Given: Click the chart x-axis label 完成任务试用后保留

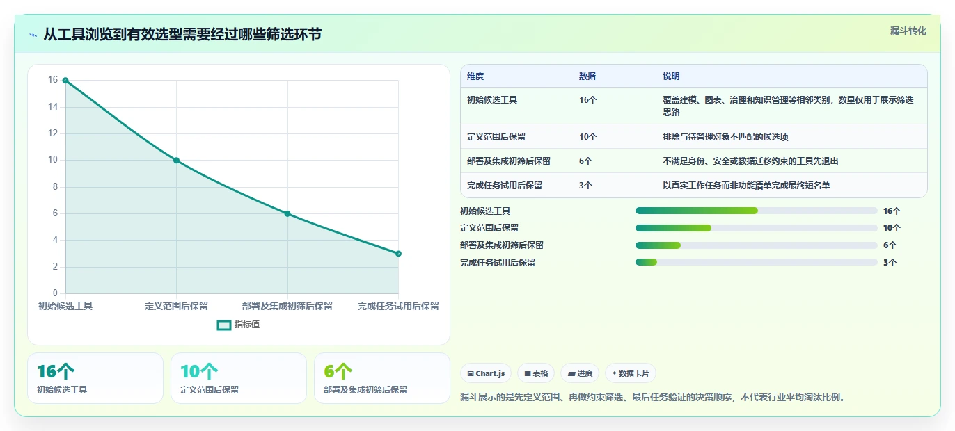Looking at the screenshot, I should [x=398, y=306].
